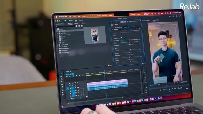203x114 pixels.
Task: Step forward one frame in Program monitor
Action: point(173,89)
